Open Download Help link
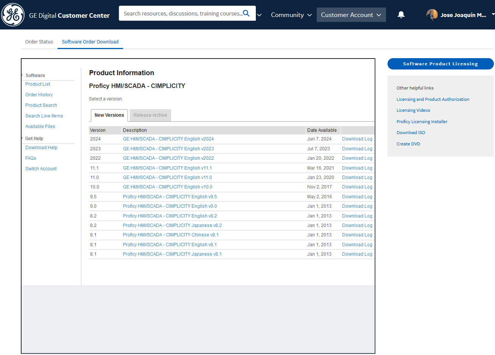 pos(41,148)
